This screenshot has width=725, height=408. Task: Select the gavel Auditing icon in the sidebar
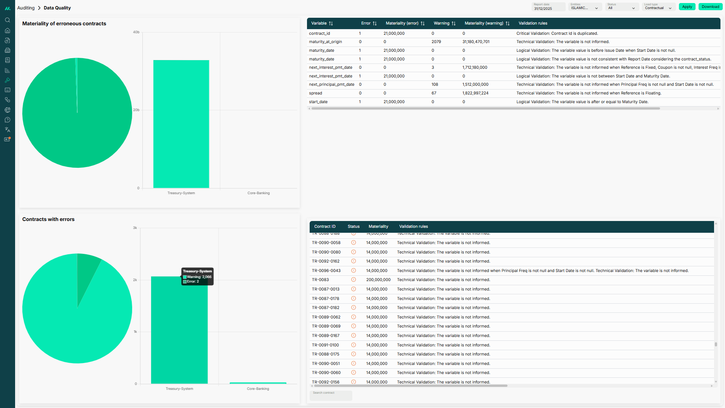point(7,80)
